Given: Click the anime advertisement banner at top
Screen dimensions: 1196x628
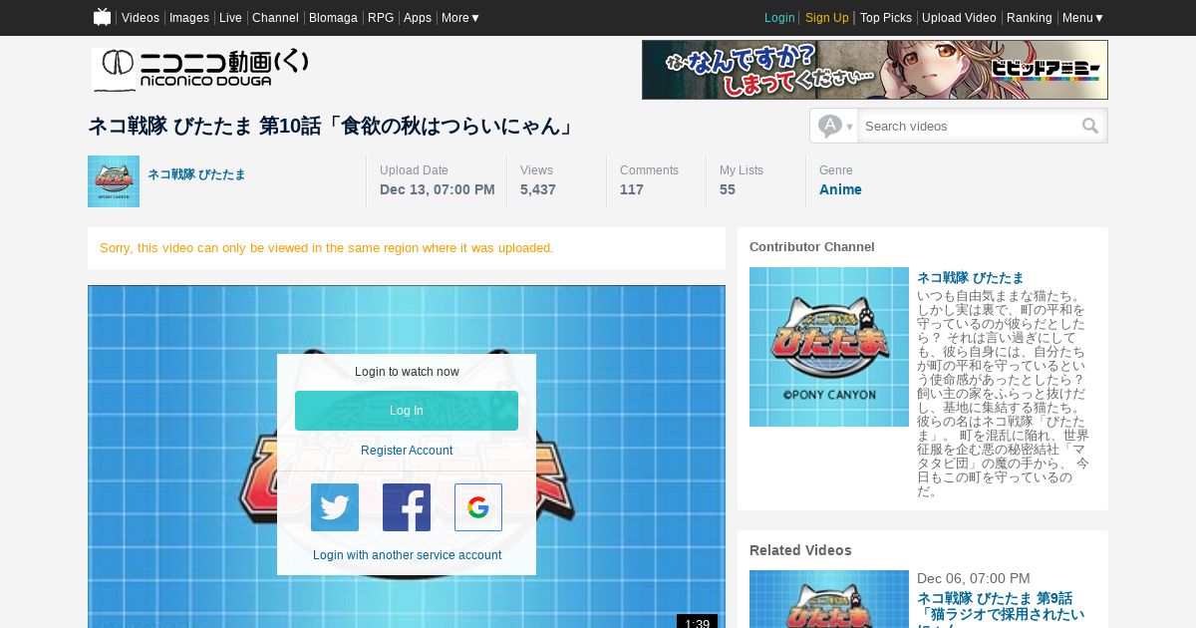Looking at the screenshot, I should pos(875,70).
